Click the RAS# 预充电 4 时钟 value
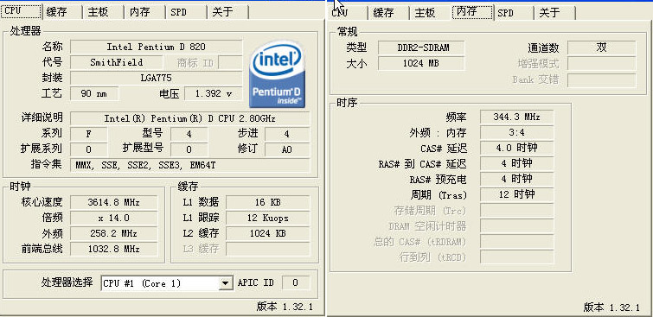This screenshot has width=653, height=317. (517, 179)
